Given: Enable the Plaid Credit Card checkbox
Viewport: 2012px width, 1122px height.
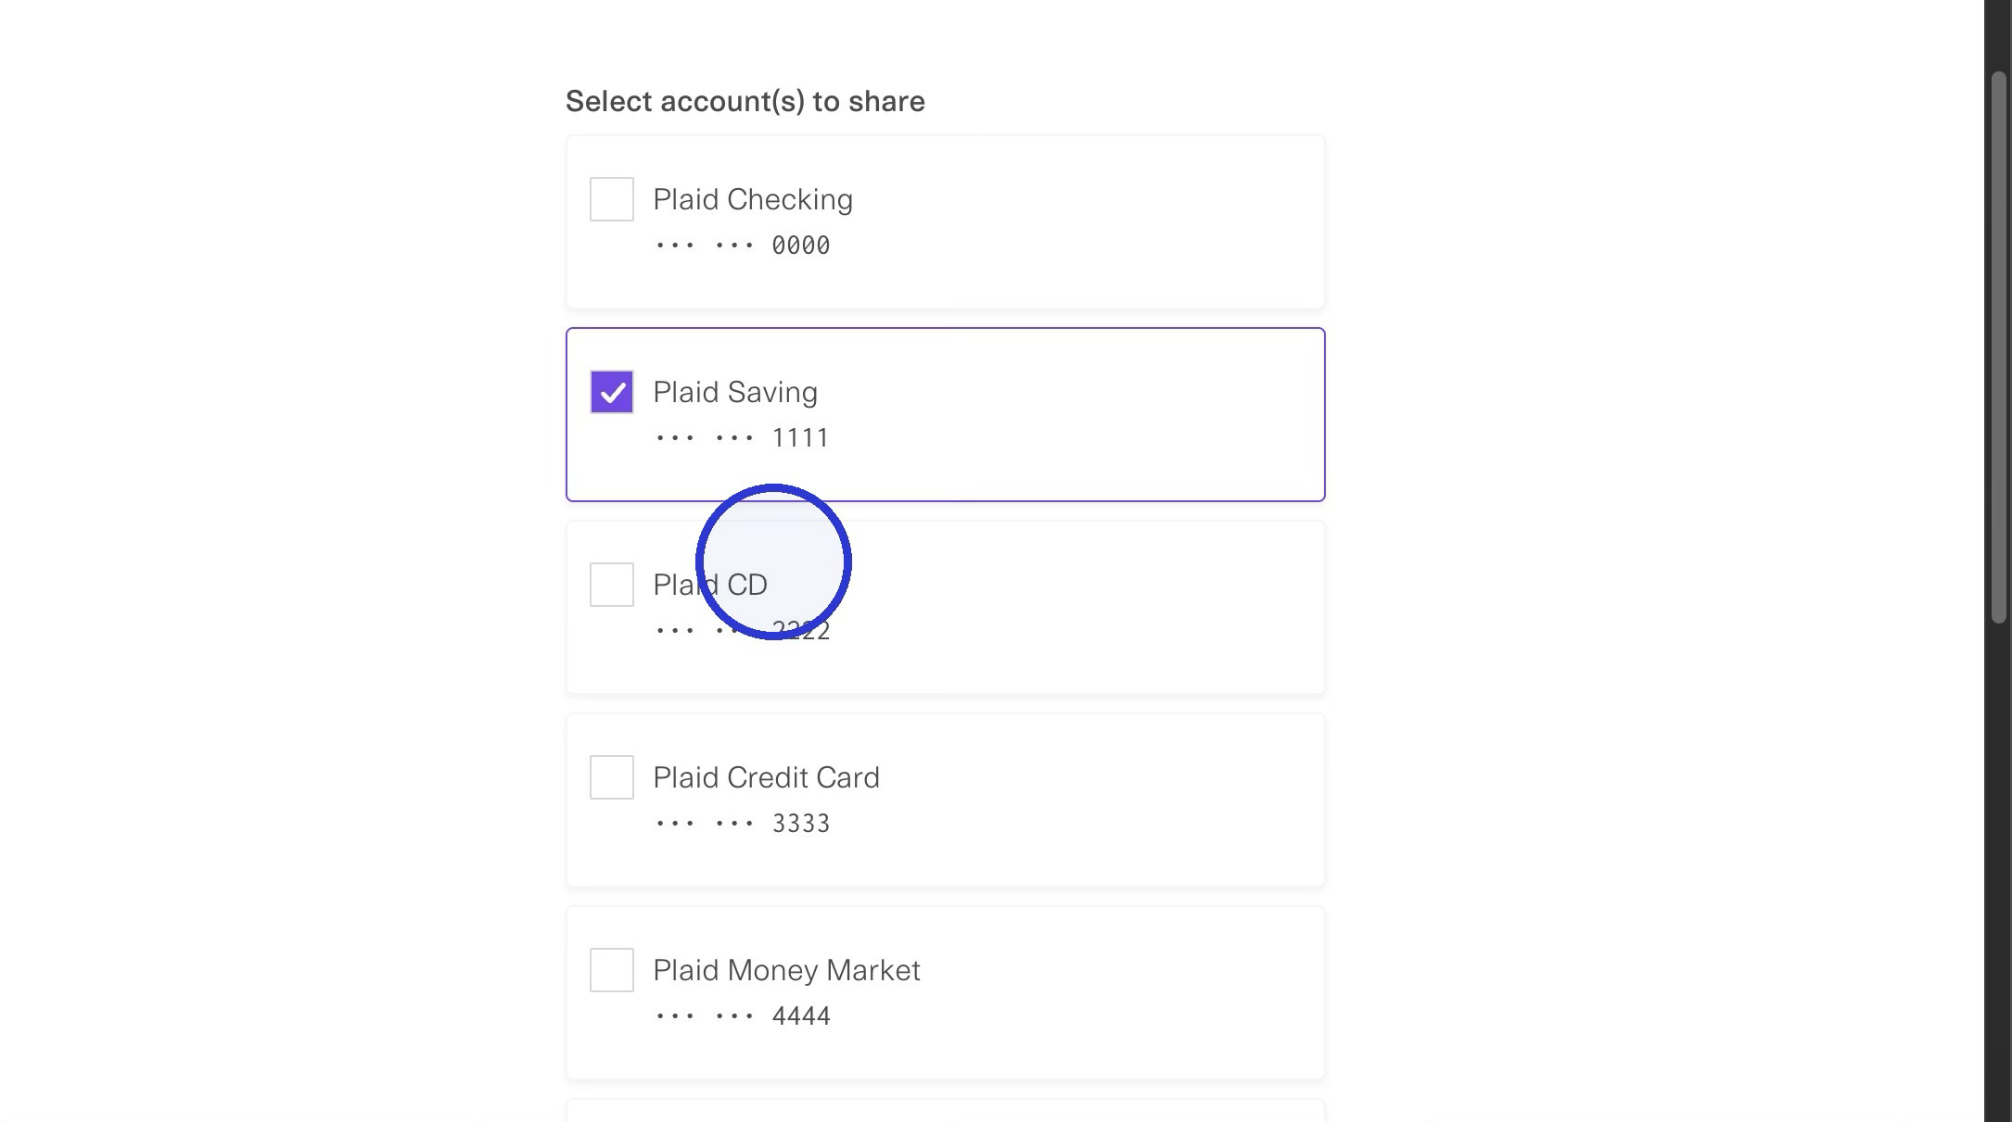Looking at the screenshot, I should point(612,777).
